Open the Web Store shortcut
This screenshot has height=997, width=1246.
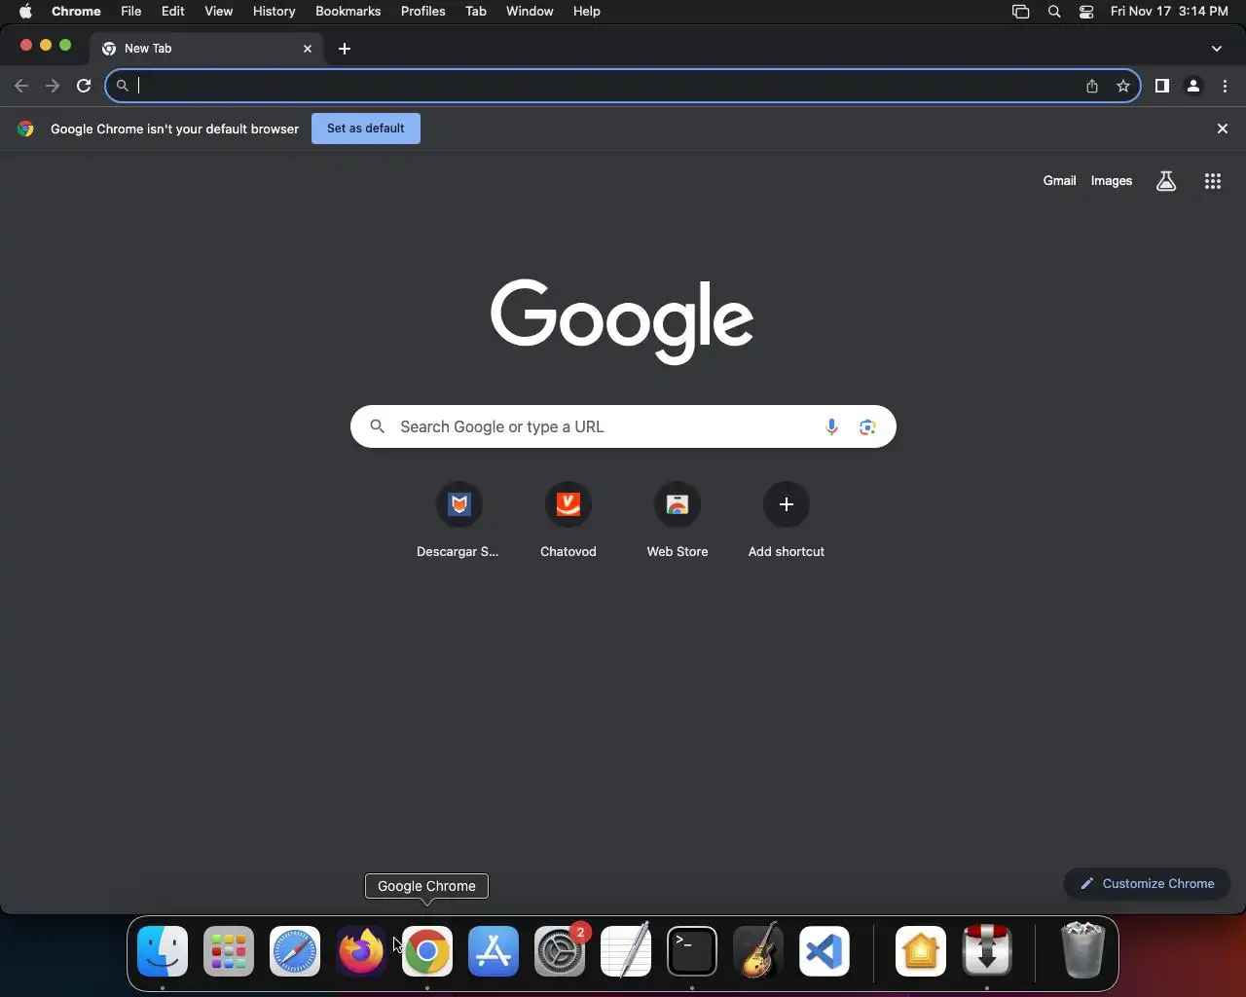[x=678, y=521]
